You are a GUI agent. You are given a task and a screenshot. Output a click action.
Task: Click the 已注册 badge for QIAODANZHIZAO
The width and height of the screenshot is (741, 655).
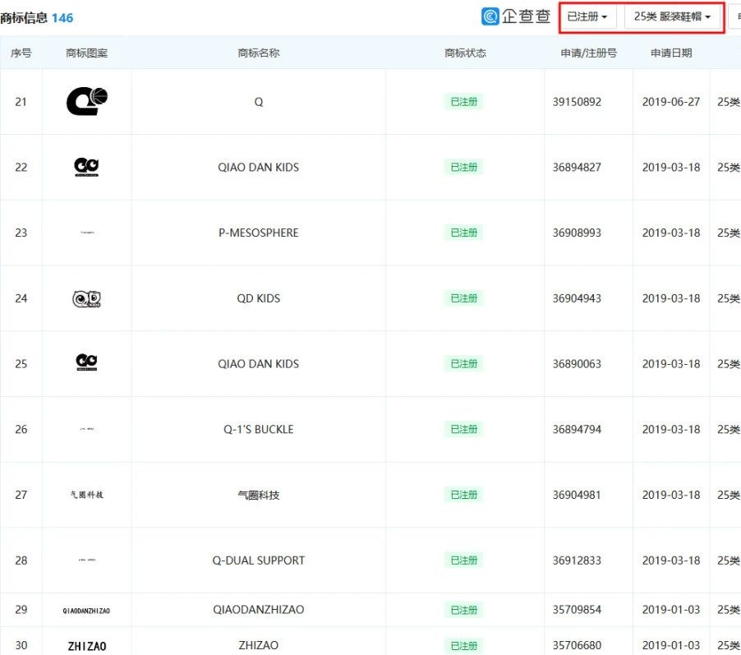coord(463,610)
